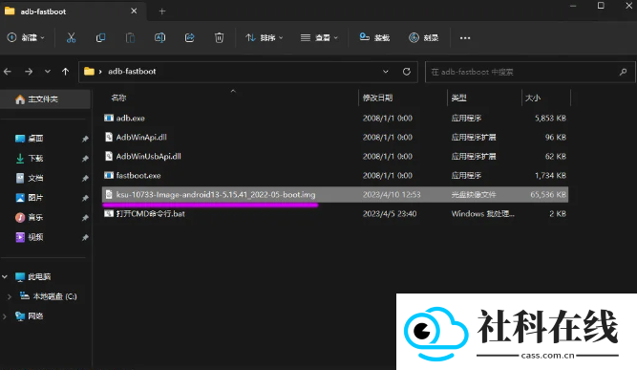Screen dimensions: 637x370
Task: Click the Rename icon in toolbar
Action: pos(160,38)
